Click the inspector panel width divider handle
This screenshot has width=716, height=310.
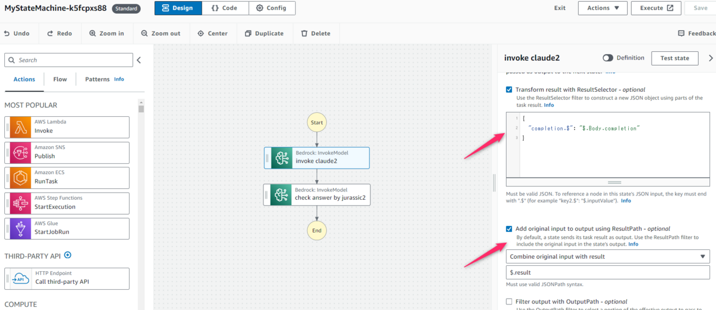494,182
